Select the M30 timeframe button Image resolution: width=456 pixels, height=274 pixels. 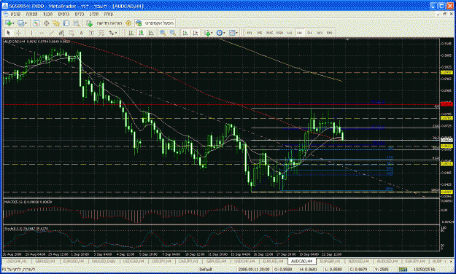pyautogui.click(x=279, y=33)
